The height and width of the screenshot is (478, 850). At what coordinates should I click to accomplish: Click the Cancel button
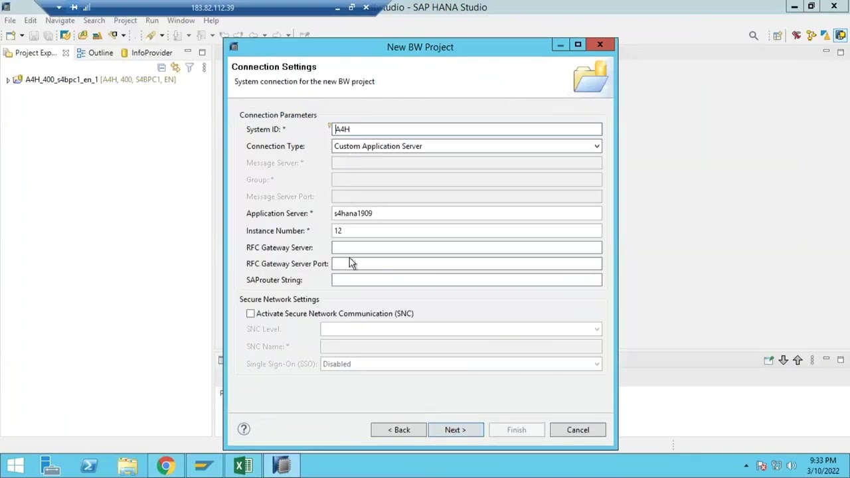(578, 430)
